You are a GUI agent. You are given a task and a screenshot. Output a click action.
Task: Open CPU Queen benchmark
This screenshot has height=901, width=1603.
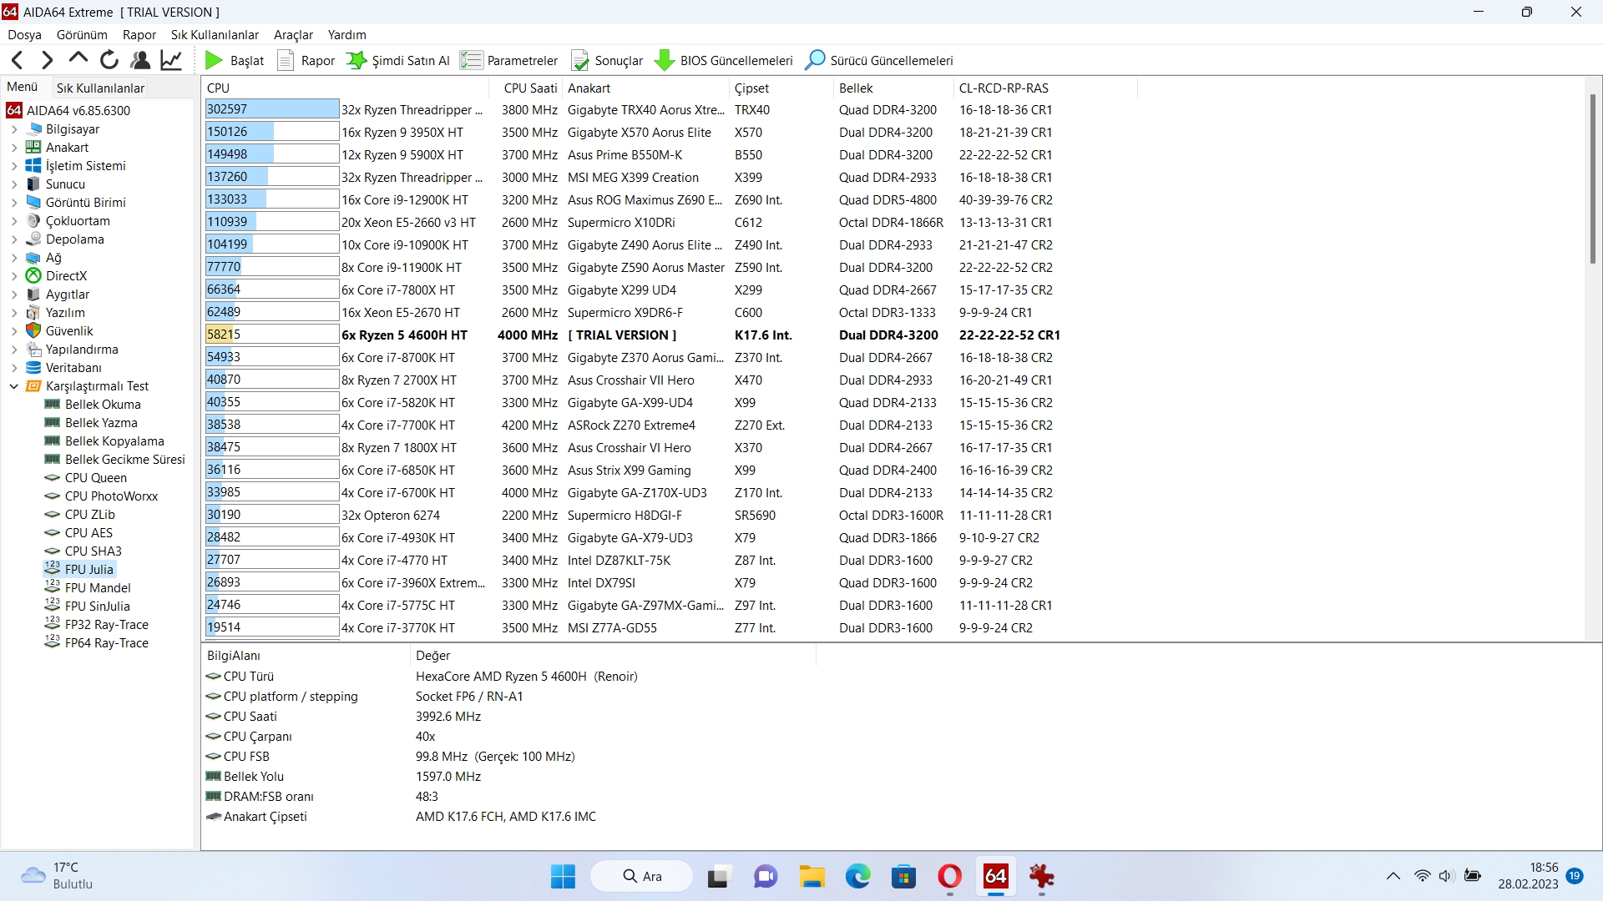pos(86,478)
